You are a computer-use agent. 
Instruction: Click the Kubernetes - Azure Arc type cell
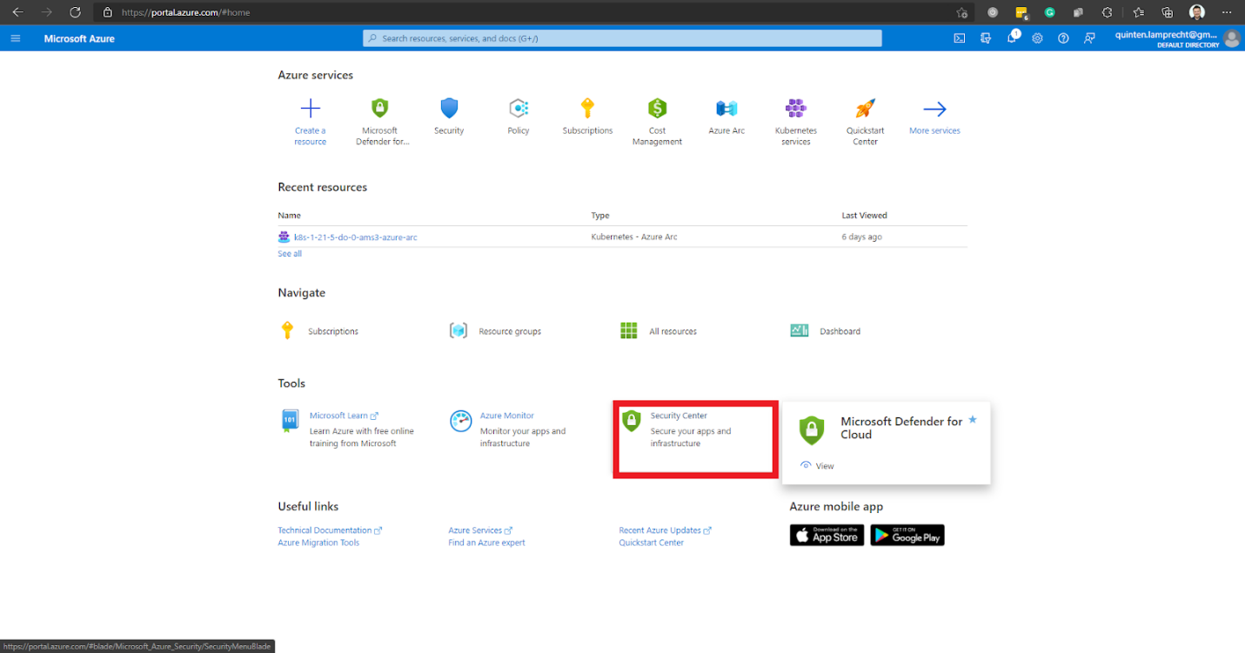(633, 237)
